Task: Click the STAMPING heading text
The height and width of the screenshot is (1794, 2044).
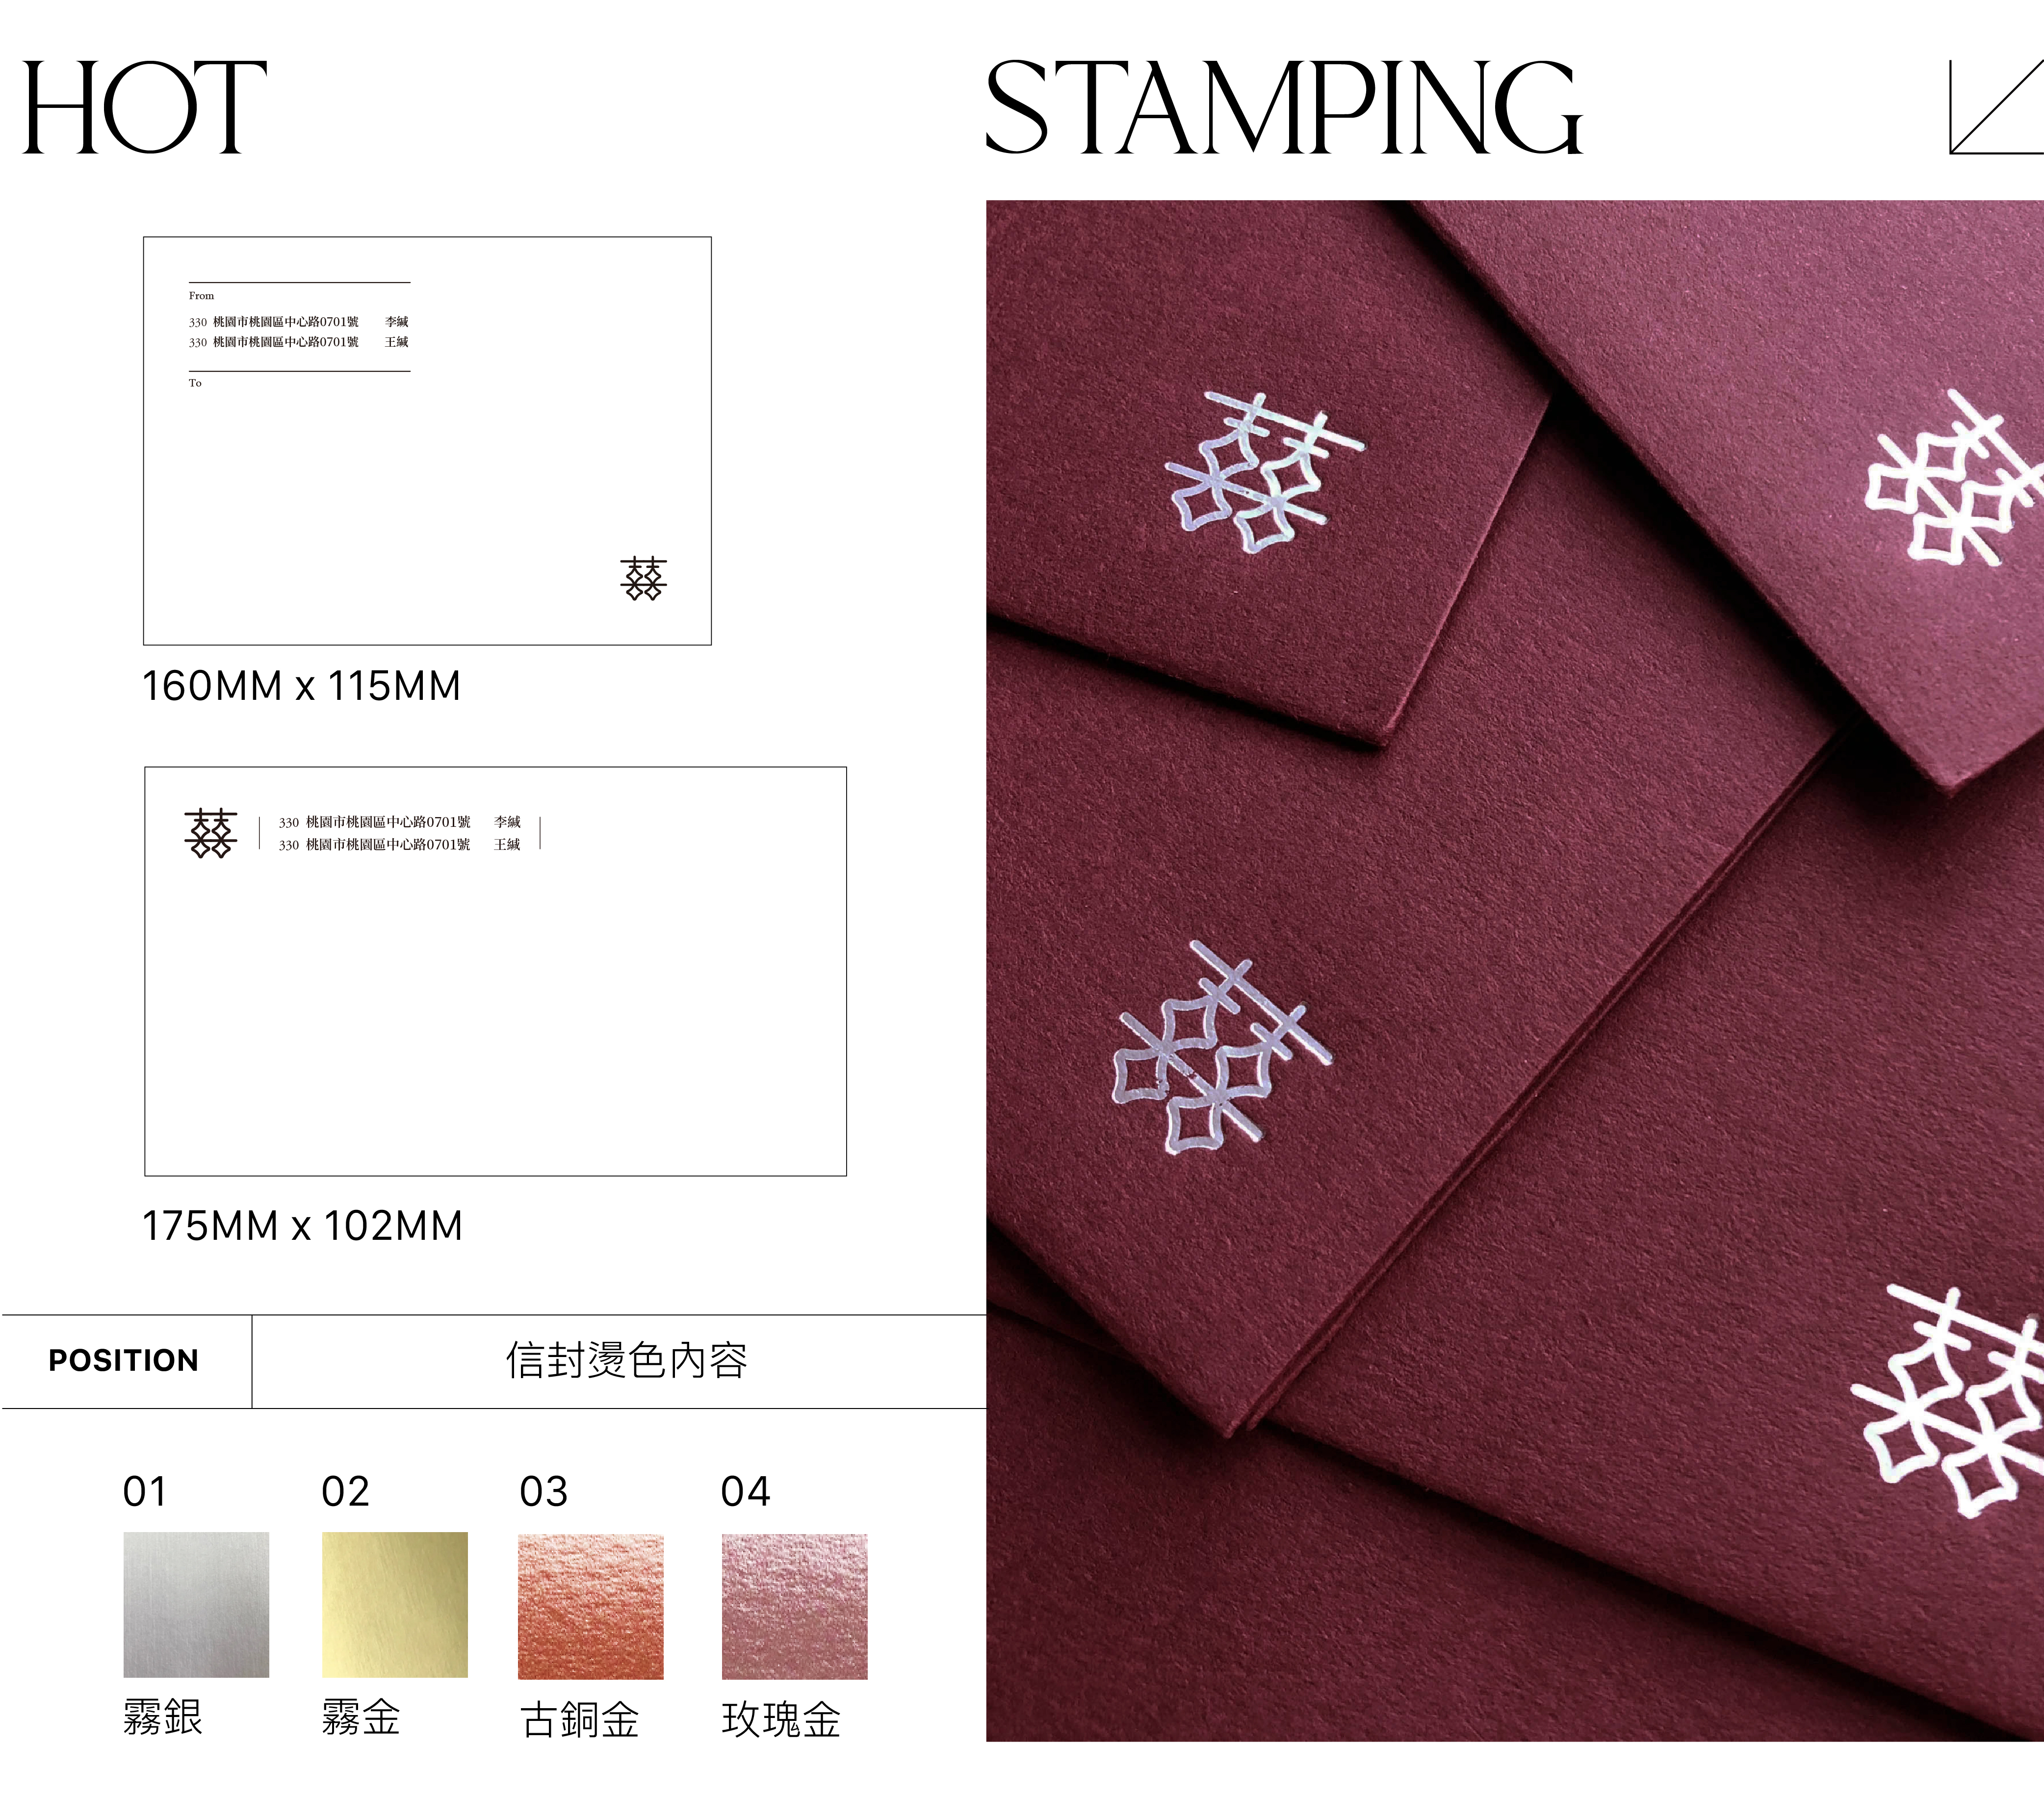Action: [1284, 107]
